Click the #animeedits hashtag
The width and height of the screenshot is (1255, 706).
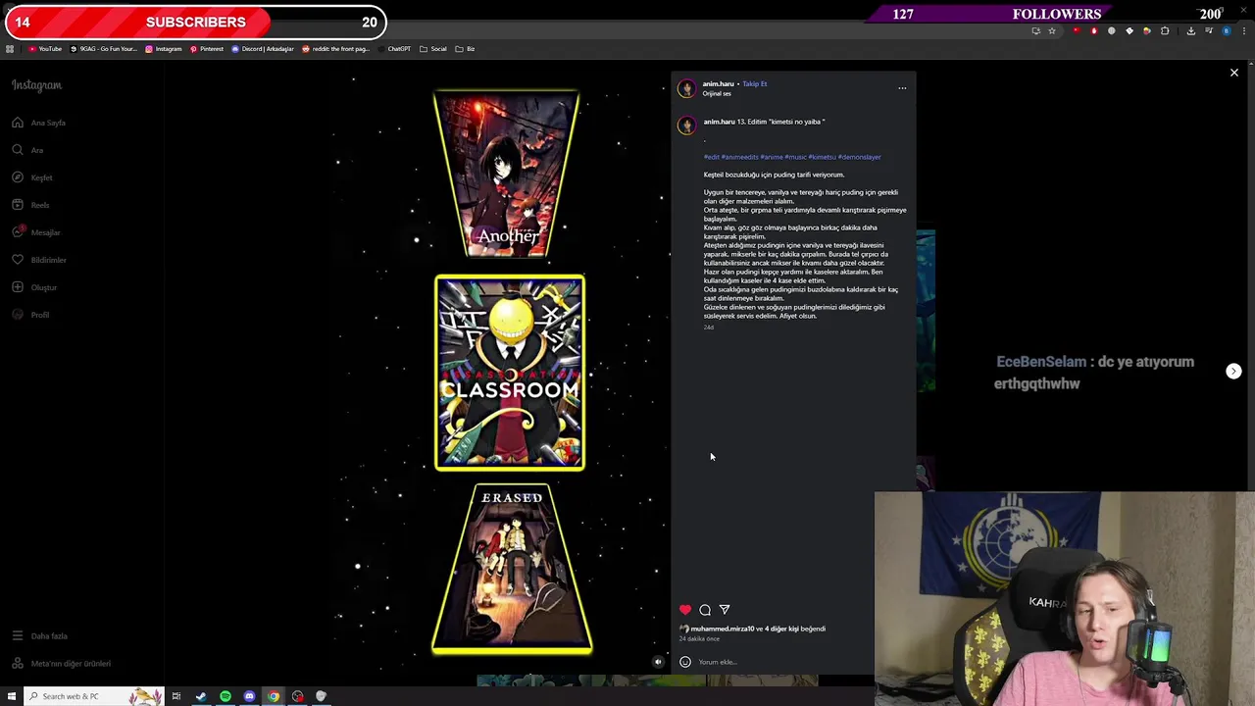(739, 157)
